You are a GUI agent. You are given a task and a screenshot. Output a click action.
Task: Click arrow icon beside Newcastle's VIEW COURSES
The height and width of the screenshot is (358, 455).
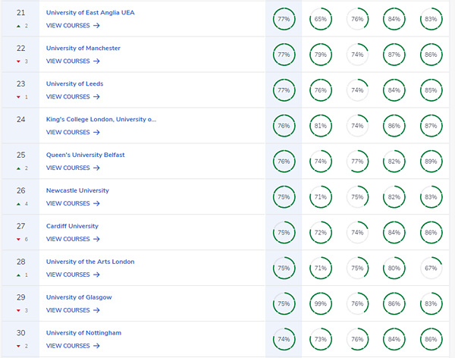coord(96,203)
